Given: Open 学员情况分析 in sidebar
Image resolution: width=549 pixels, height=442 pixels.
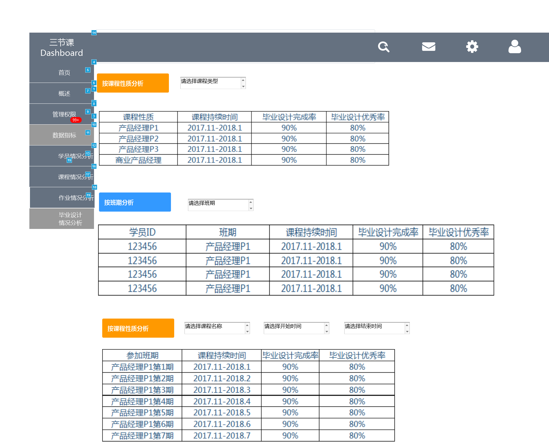Looking at the screenshot, I should [x=62, y=156].
